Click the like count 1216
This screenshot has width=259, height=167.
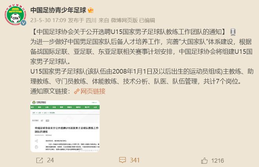point(217,160)
